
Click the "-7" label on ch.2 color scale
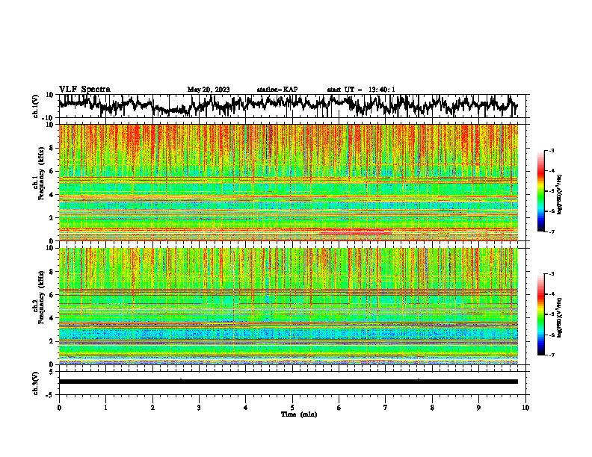551,355
